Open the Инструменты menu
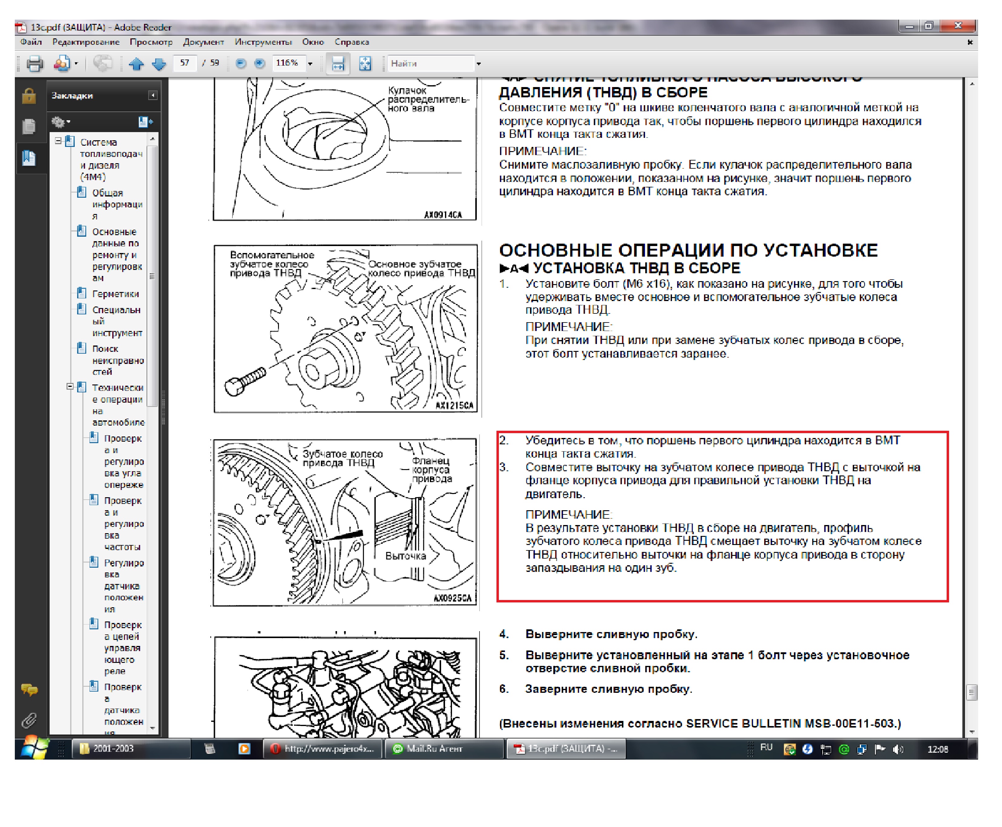 pyautogui.click(x=263, y=42)
